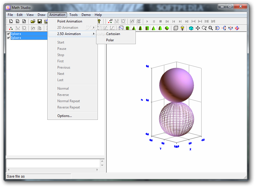
Task: Click the previous frame toolbar icon
Action: [x=174, y=21]
